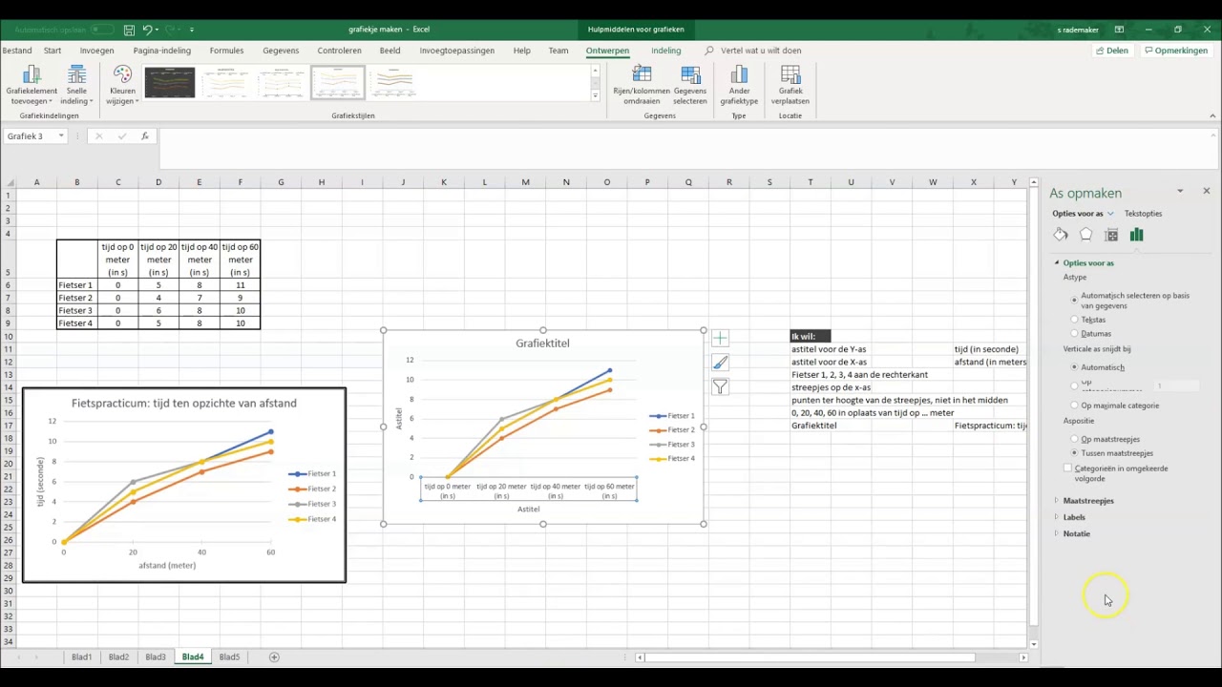Switch to sheet Blad5
This screenshot has height=687, width=1222.
tap(229, 656)
